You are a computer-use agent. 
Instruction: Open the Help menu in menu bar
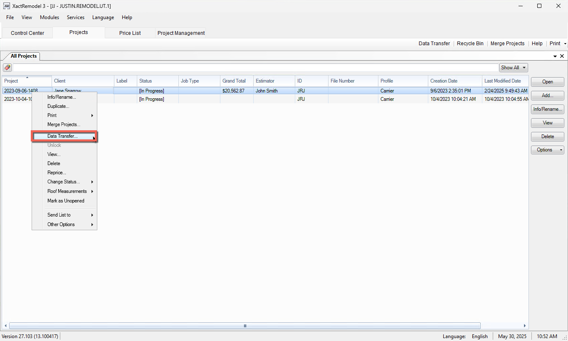point(127,17)
